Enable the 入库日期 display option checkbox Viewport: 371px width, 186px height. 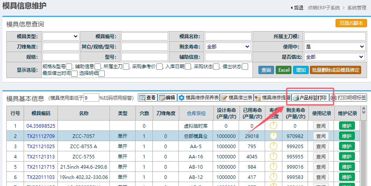coord(188,67)
